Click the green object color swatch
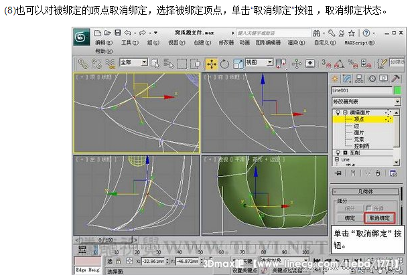The image size is (418, 275). (x=397, y=90)
